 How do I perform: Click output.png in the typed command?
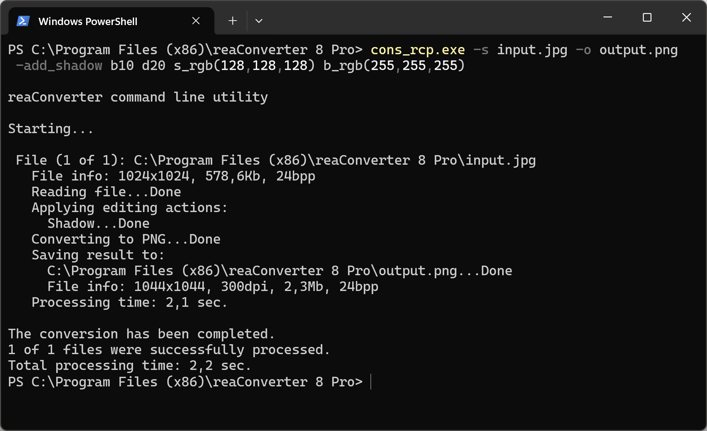[638, 50]
